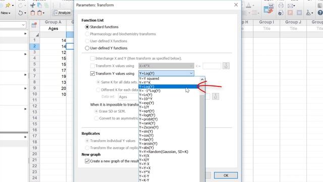Click the star icon in the toolbar

click(8, 6)
